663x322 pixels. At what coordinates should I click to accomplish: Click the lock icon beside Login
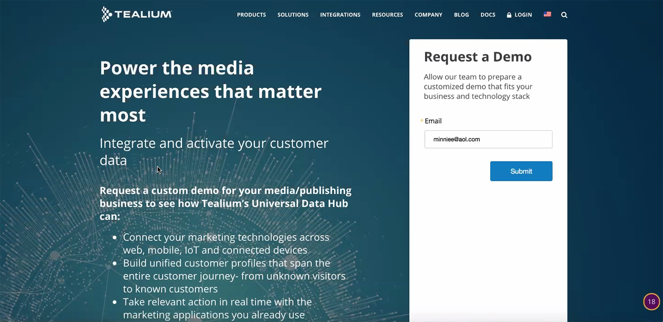pyautogui.click(x=509, y=15)
